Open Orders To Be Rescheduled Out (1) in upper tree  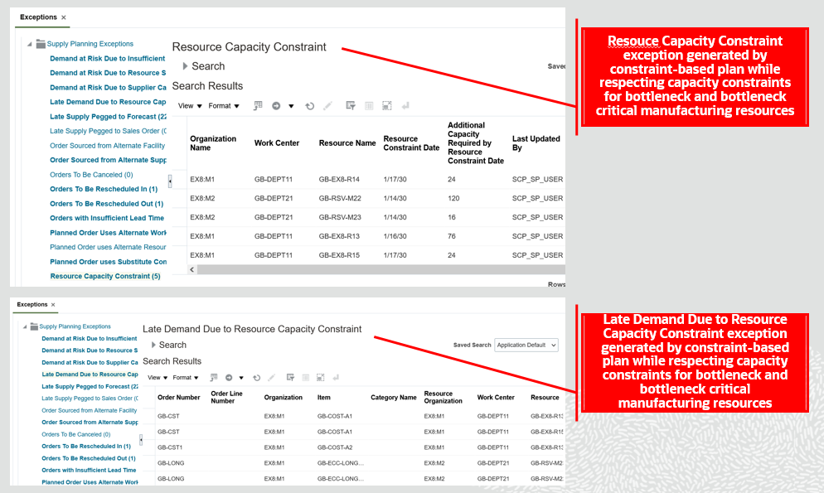[107, 204]
